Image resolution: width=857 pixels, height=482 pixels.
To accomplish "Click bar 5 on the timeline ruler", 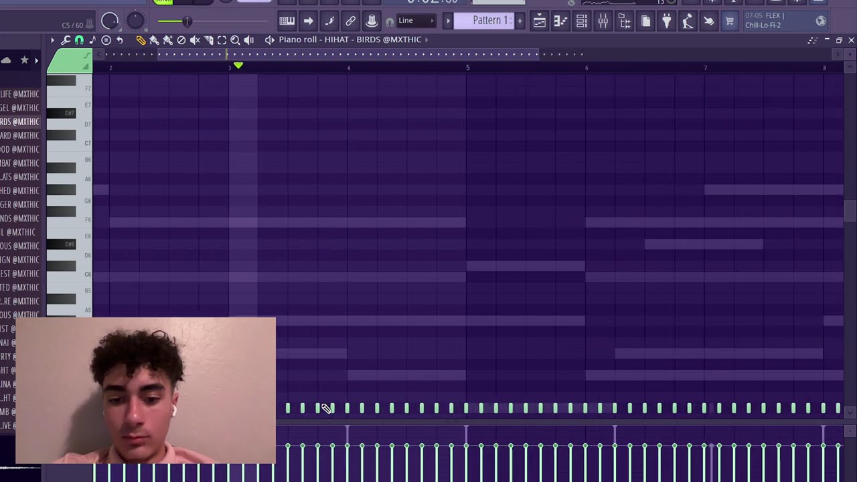I will pyautogui.click(x=467, y=68).
